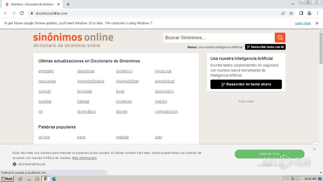This screenshot has width=323, height=182.
Task: Click the address bar URL
Action: (51, 13)
